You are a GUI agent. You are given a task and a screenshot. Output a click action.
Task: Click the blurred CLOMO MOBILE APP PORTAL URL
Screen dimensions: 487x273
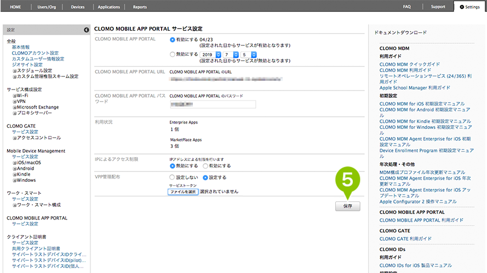click(x=226, y=80)
